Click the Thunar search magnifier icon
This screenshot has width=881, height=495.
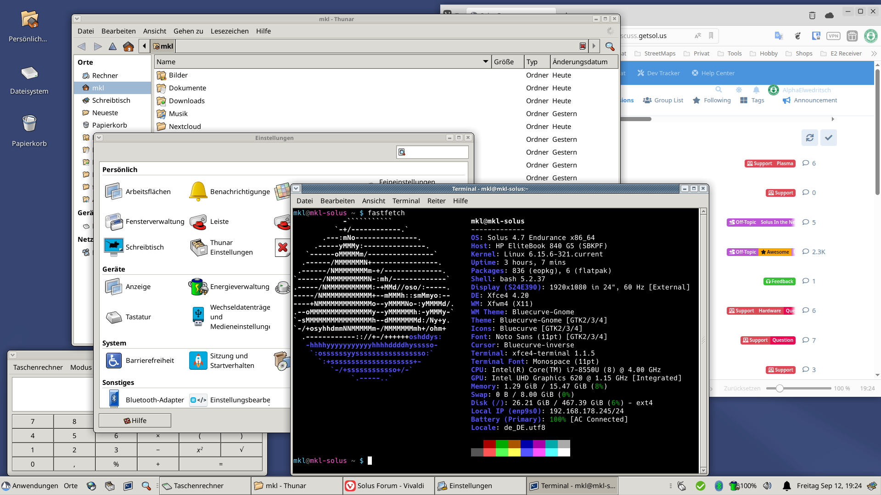point(610,46)
